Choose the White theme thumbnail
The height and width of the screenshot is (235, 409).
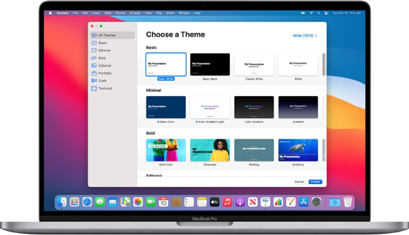(x=298, y=64)
